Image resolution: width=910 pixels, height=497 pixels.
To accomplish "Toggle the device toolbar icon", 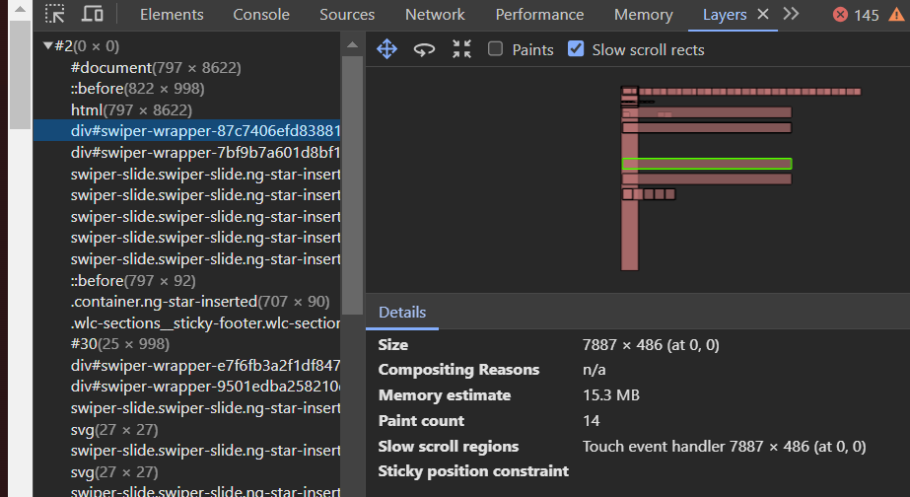I will [x=93, y=14].
